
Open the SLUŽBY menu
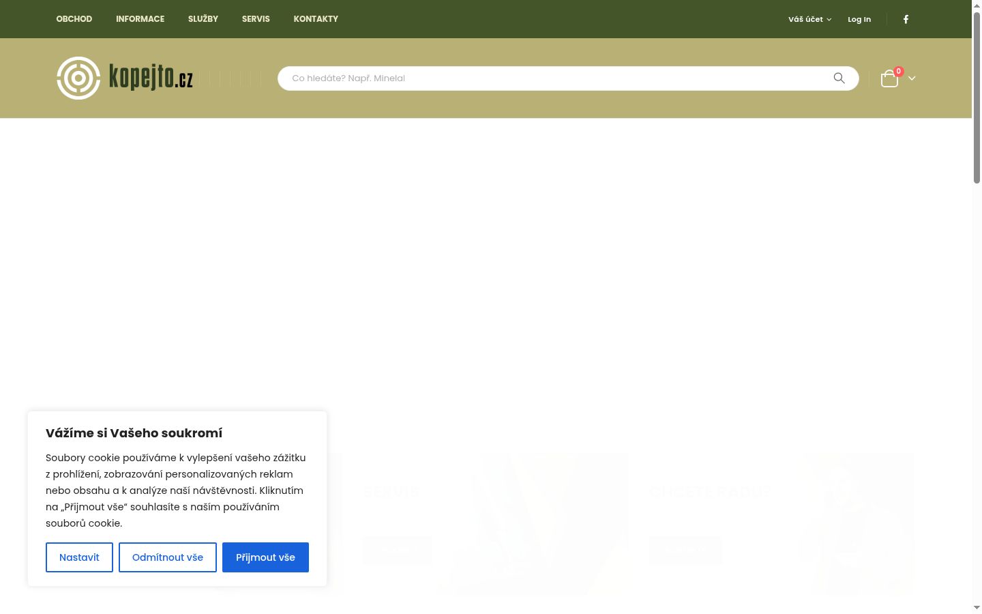tap(203, 19)
